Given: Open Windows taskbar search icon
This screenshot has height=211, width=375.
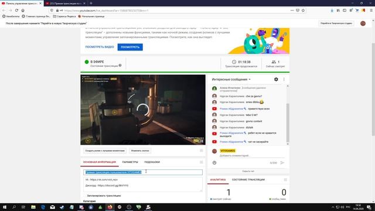Looking at the screenshot, I should tap(14, 207).
